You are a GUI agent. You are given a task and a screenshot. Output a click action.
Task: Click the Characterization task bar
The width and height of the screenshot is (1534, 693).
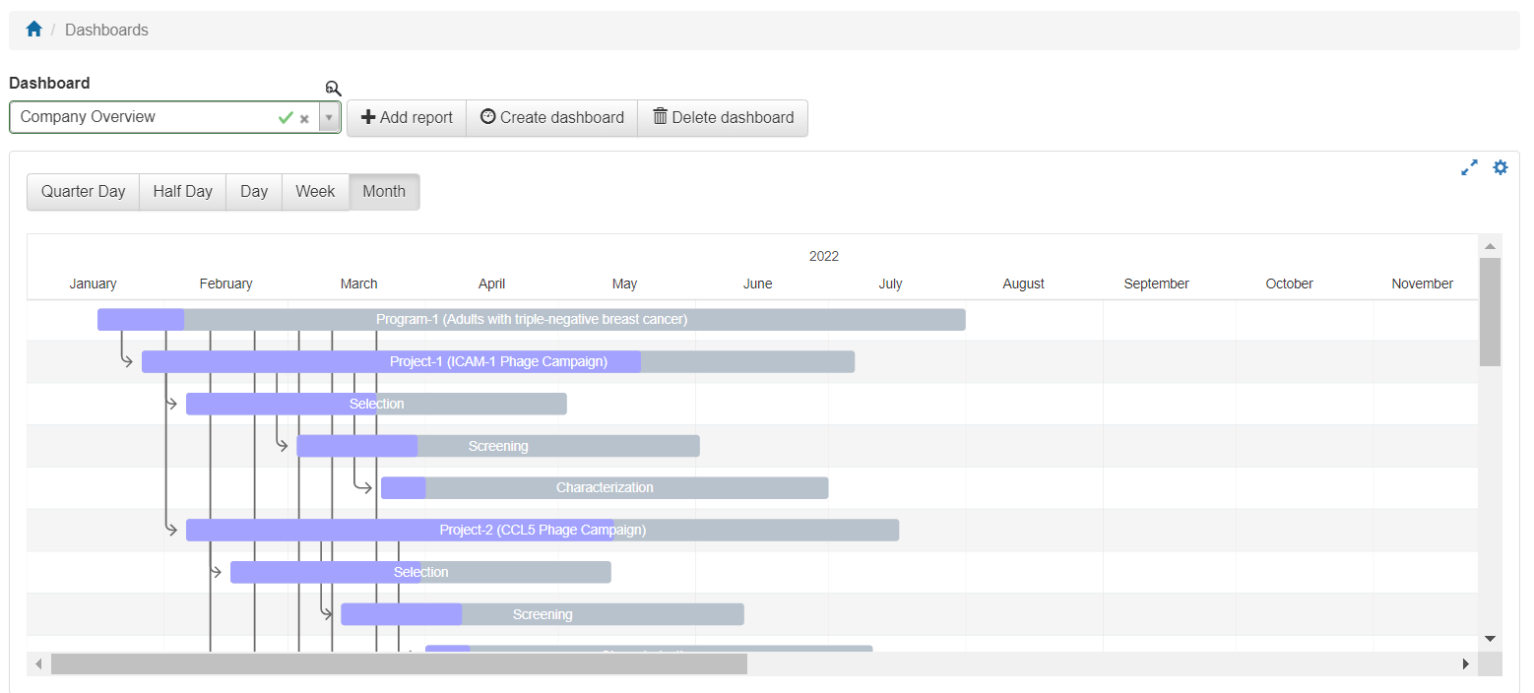(x=605, y=488)
